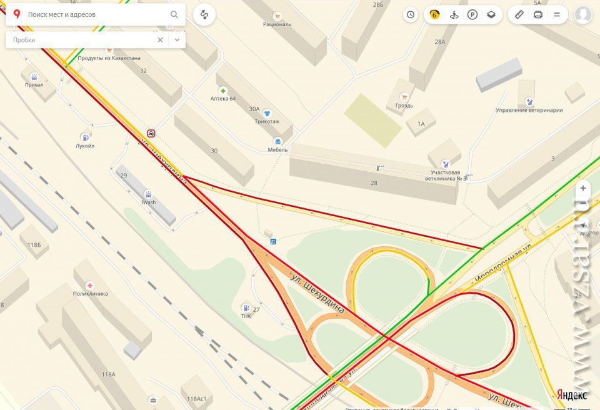Focus the Поиск мест и адресов field
Viewport: 600px width, 410px height.
coord(96,14)
